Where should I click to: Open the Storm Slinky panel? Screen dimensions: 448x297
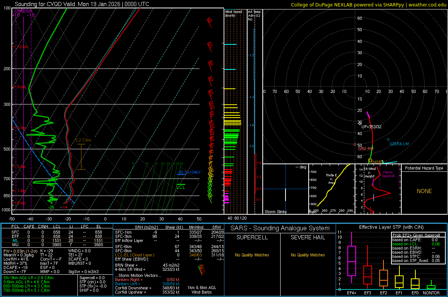[x=285, y=189]
